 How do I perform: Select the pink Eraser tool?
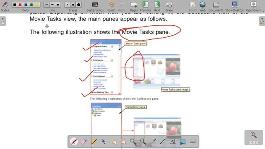pos(84,142)
